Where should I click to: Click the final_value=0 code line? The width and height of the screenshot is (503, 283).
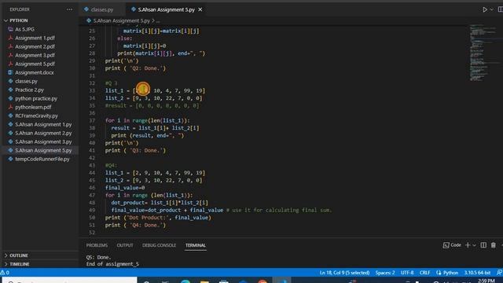[125, 188]
